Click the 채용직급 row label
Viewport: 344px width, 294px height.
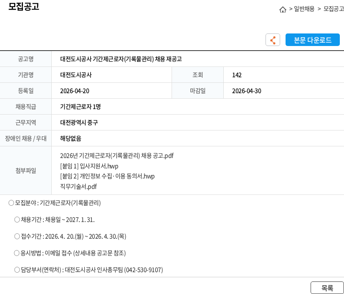[x=25, y=107]
